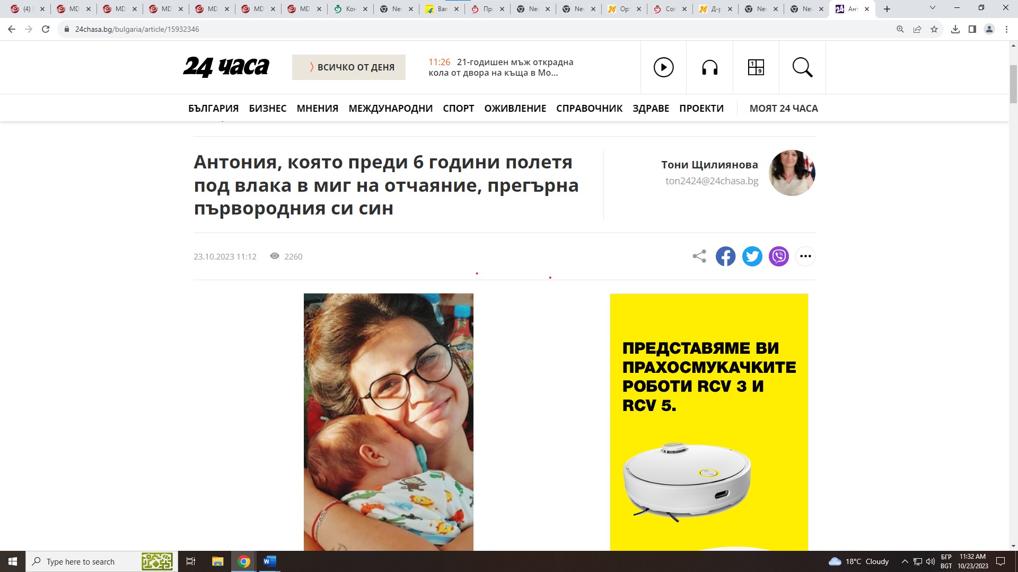Share article via Viber
Image resolution: width=1018 pixels, height=572 pixels.
778,256
